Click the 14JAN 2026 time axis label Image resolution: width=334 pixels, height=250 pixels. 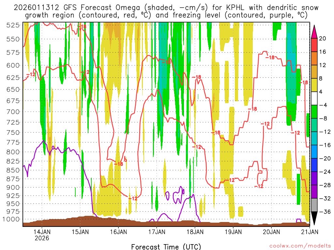click(42, 235)
